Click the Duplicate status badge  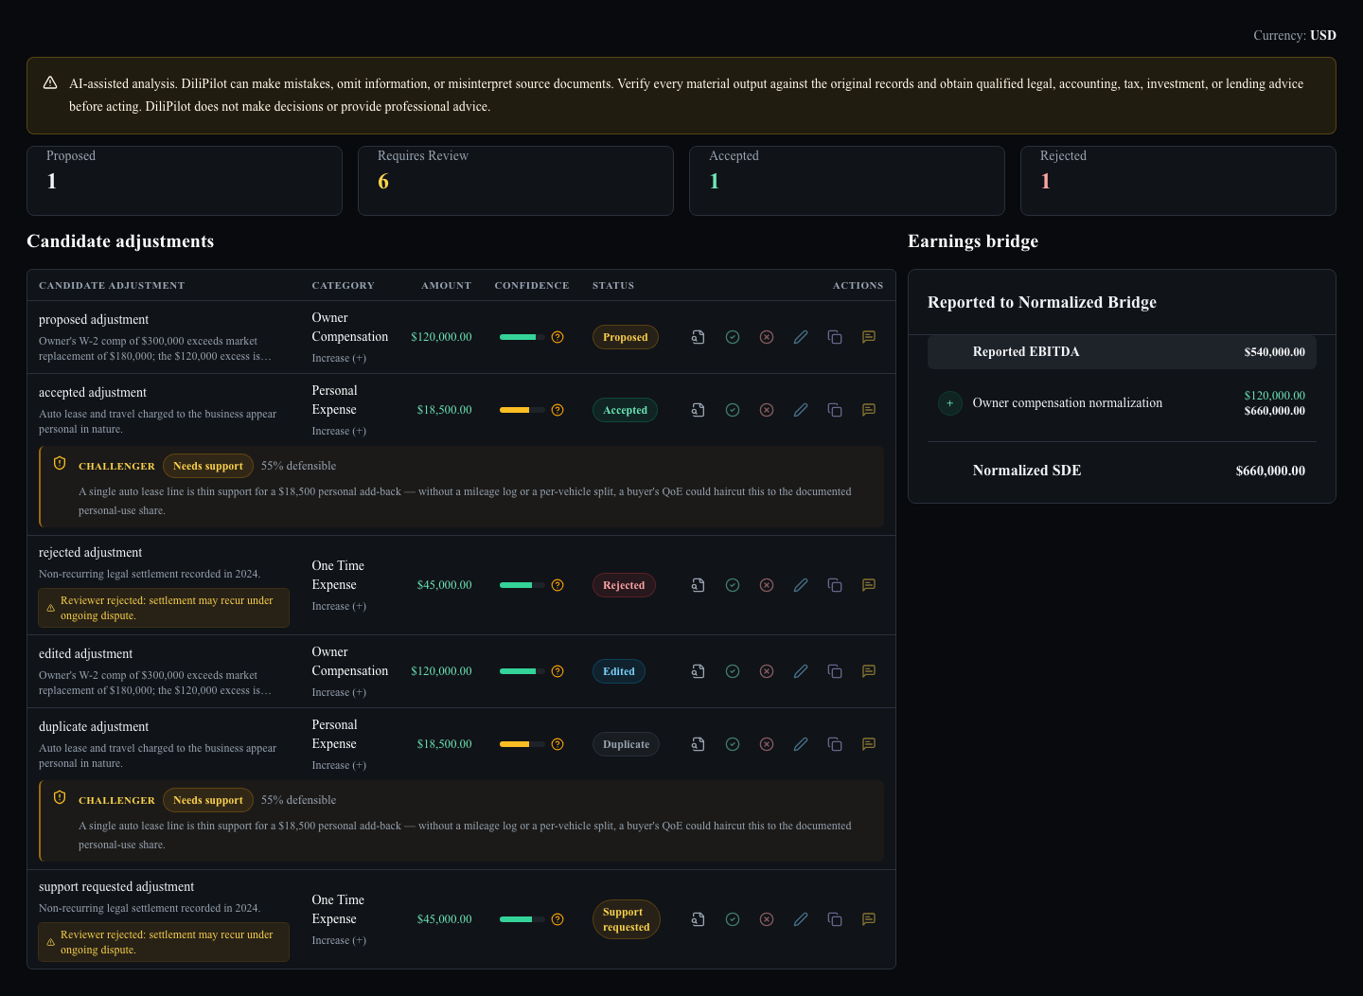(627, 744)
